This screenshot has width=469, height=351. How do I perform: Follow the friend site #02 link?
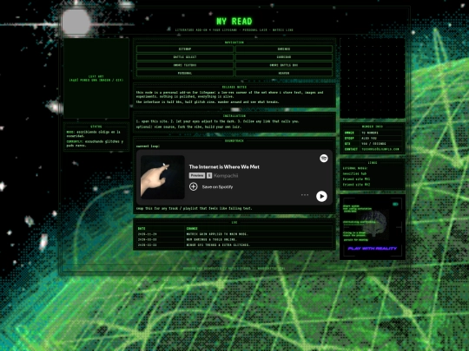[x=356, y=185]
